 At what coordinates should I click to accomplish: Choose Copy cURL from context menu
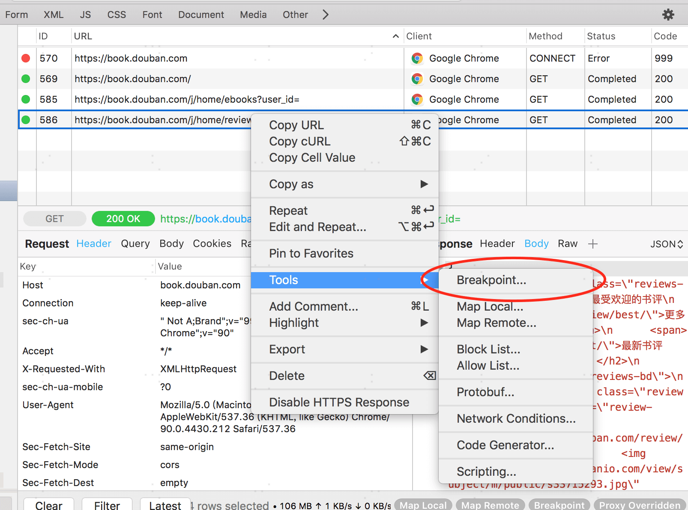tap(344, 141)
